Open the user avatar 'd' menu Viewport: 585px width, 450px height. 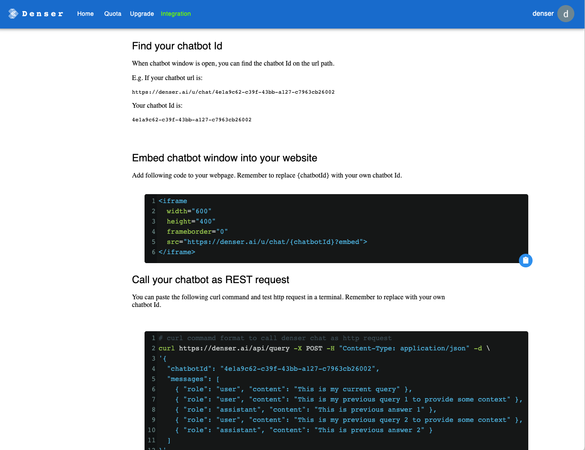pyautogui.click(x=566, y=14)
